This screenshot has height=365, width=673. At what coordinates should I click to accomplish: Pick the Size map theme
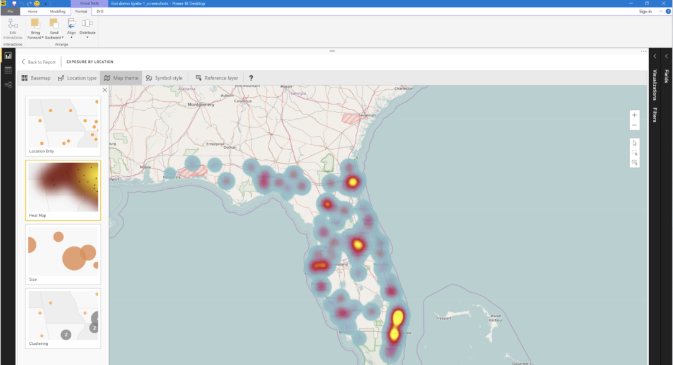point(63,254)
